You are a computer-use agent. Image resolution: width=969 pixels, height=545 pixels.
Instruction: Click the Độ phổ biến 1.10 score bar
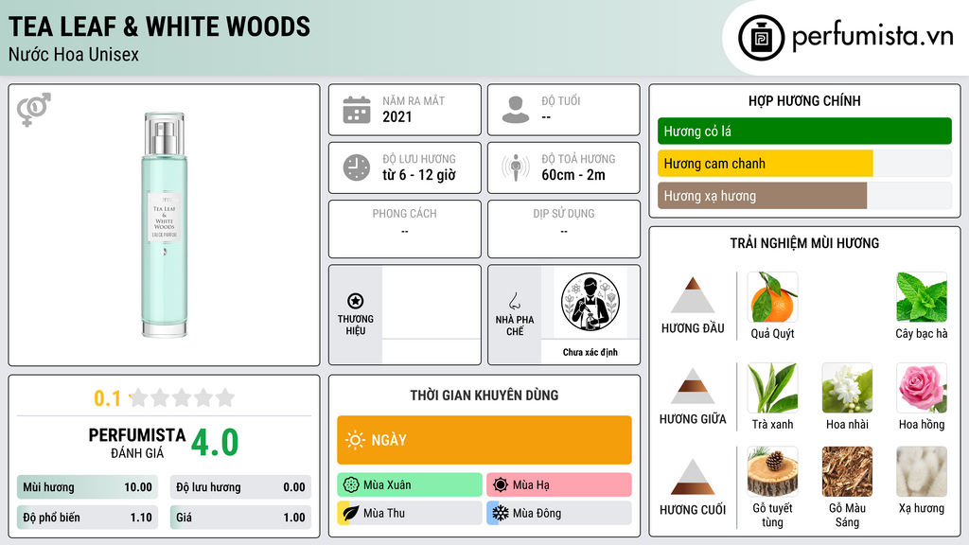(x=87, y=518)
